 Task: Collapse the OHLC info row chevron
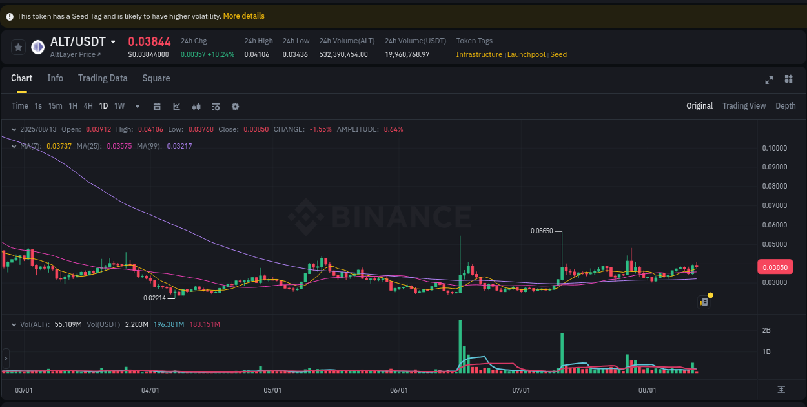click(13, 129)
